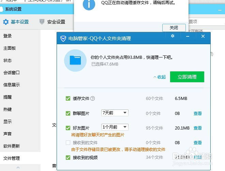Minimize the 系统设置 window
The width and height of the screenshot is (225, 171).
click(x=220, y=10)
